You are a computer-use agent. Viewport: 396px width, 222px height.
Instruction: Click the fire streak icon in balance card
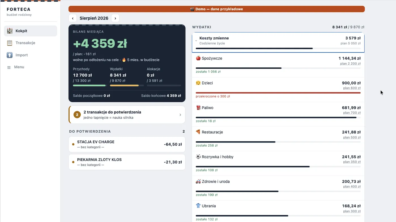[x=124, y=60]
